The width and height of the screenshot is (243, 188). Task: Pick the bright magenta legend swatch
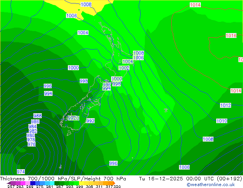[x=23, y=183]
